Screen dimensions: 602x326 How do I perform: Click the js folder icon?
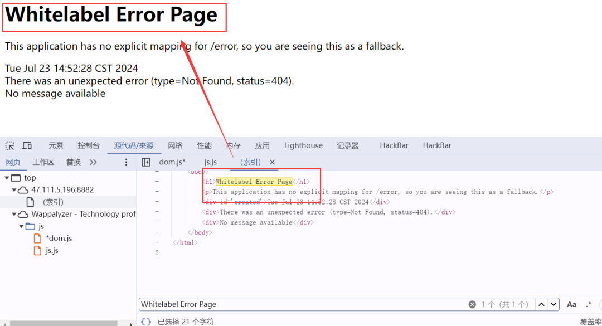click(30, 227)
